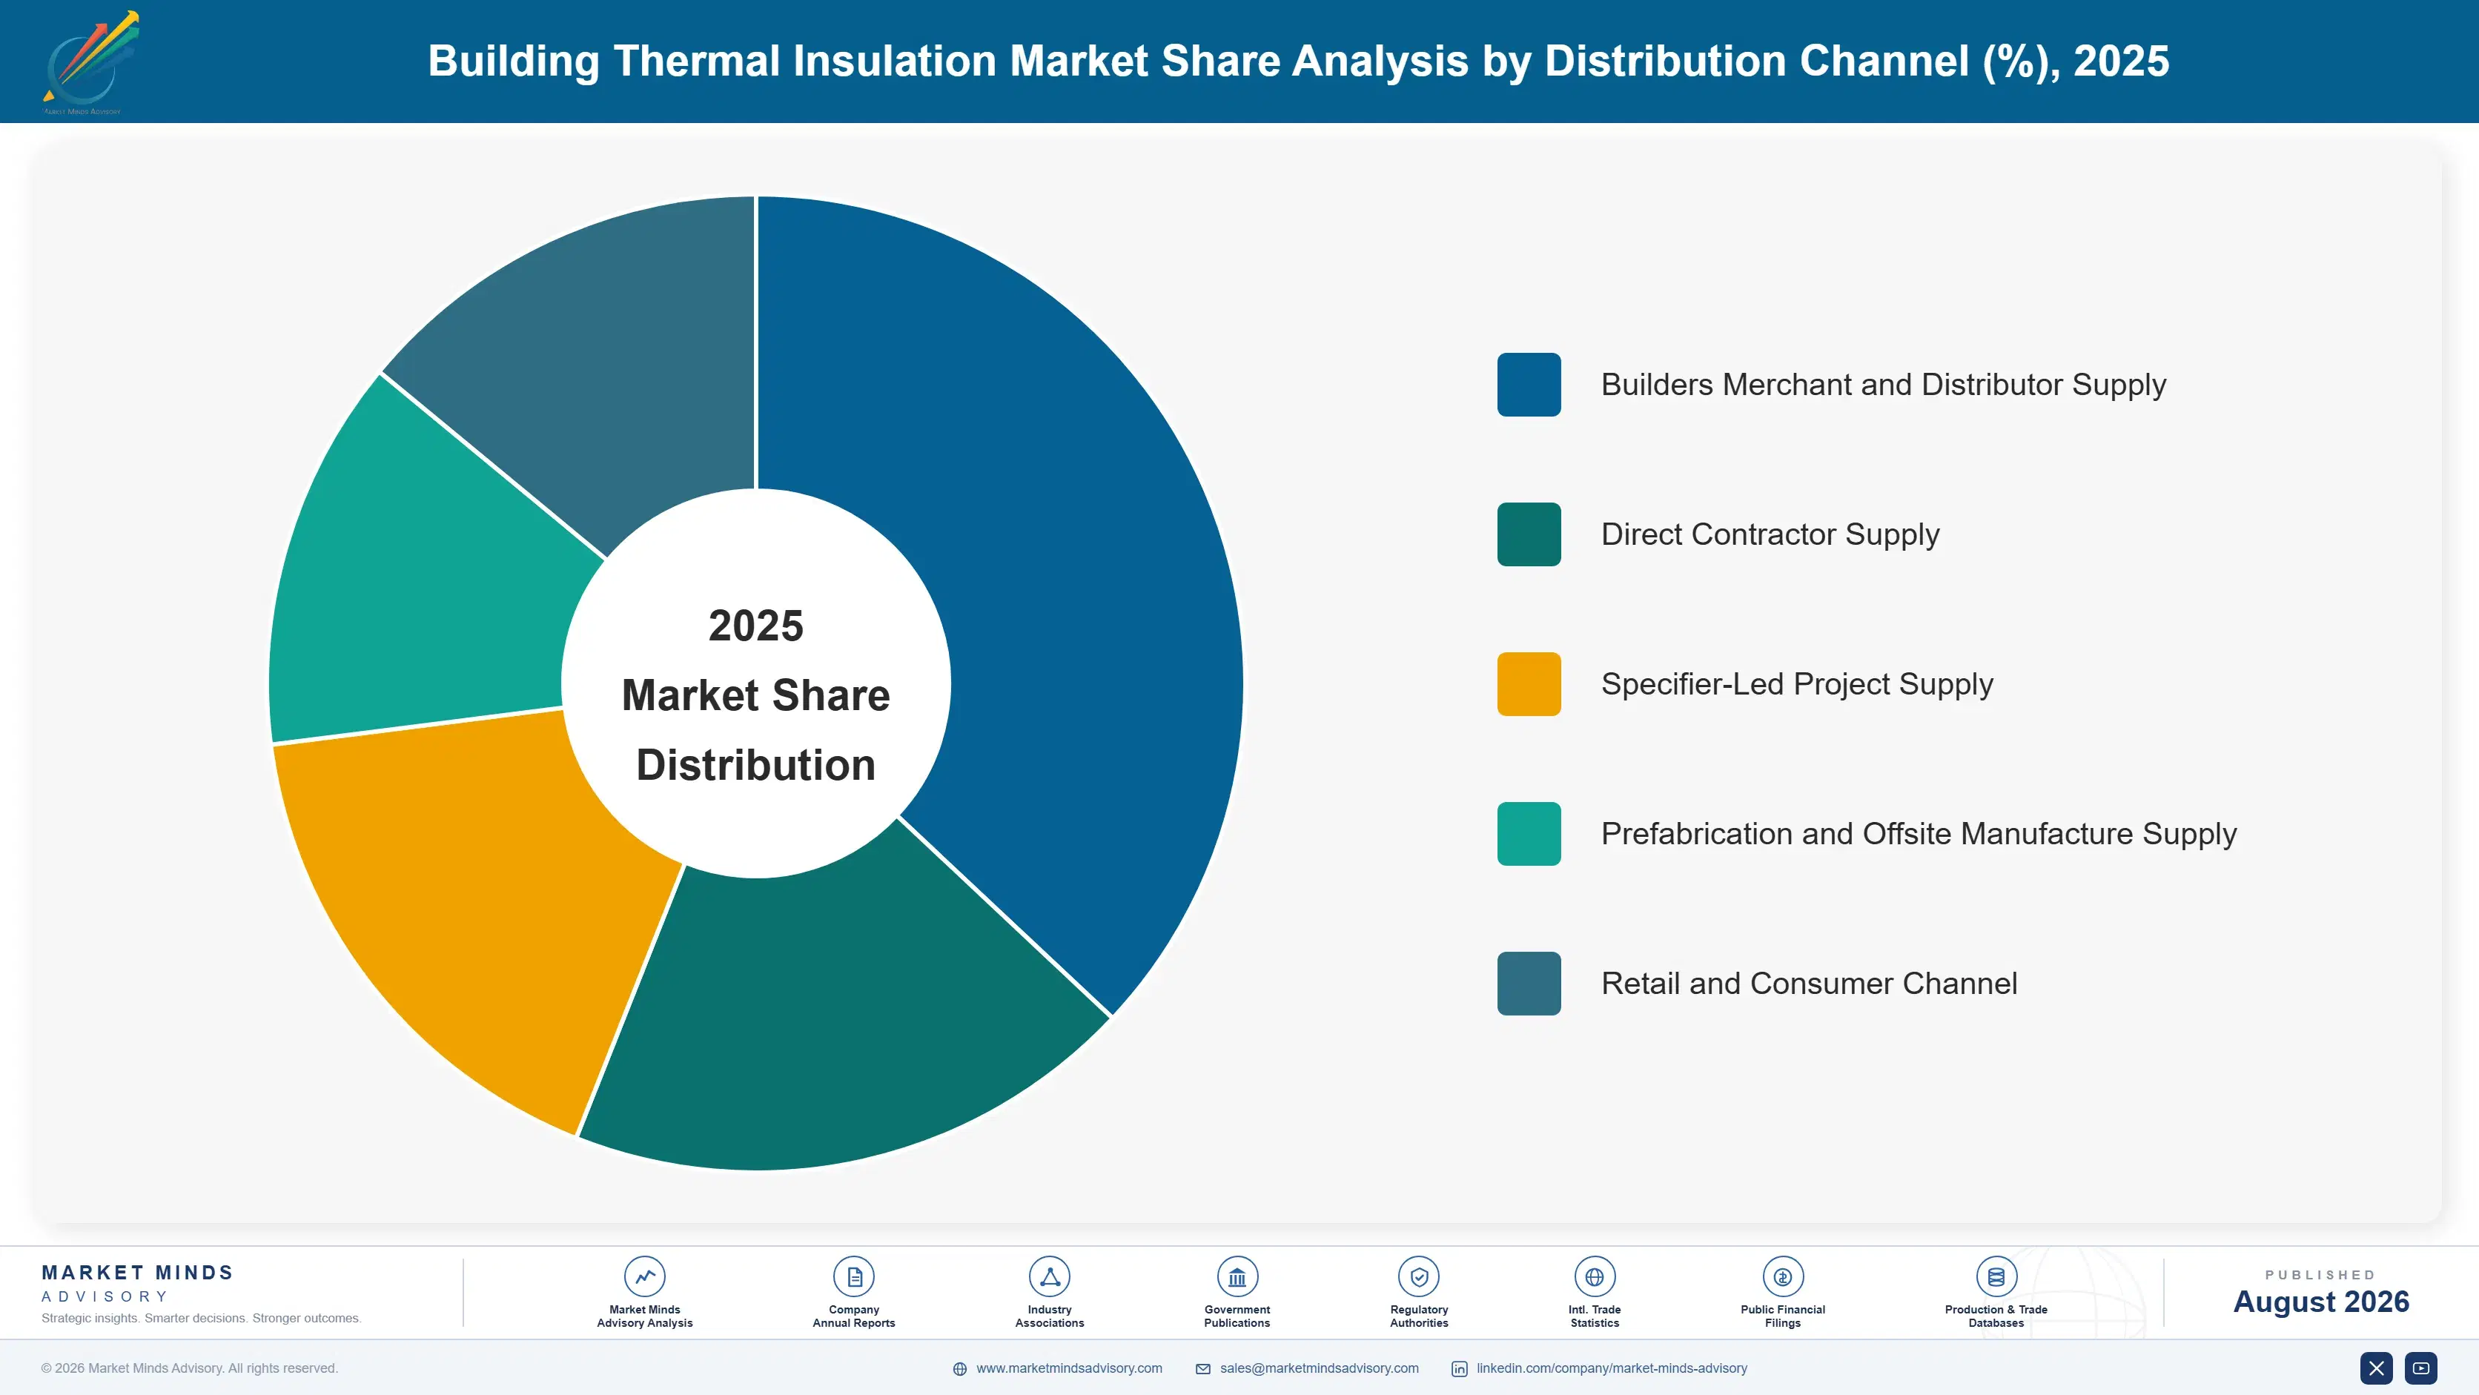Click the Market Minds Advisory Analysis icon
Viewport: 2479px width, 1395px height.
(645, 1276)
